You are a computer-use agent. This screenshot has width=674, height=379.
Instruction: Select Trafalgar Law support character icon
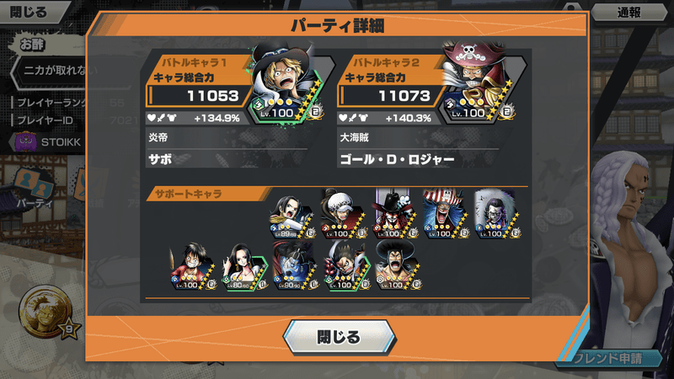pos(344,215)
